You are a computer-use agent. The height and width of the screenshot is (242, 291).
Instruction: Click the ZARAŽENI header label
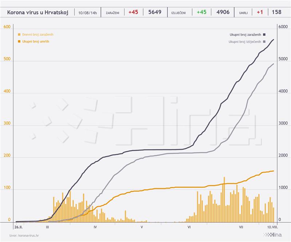point(112,13)
